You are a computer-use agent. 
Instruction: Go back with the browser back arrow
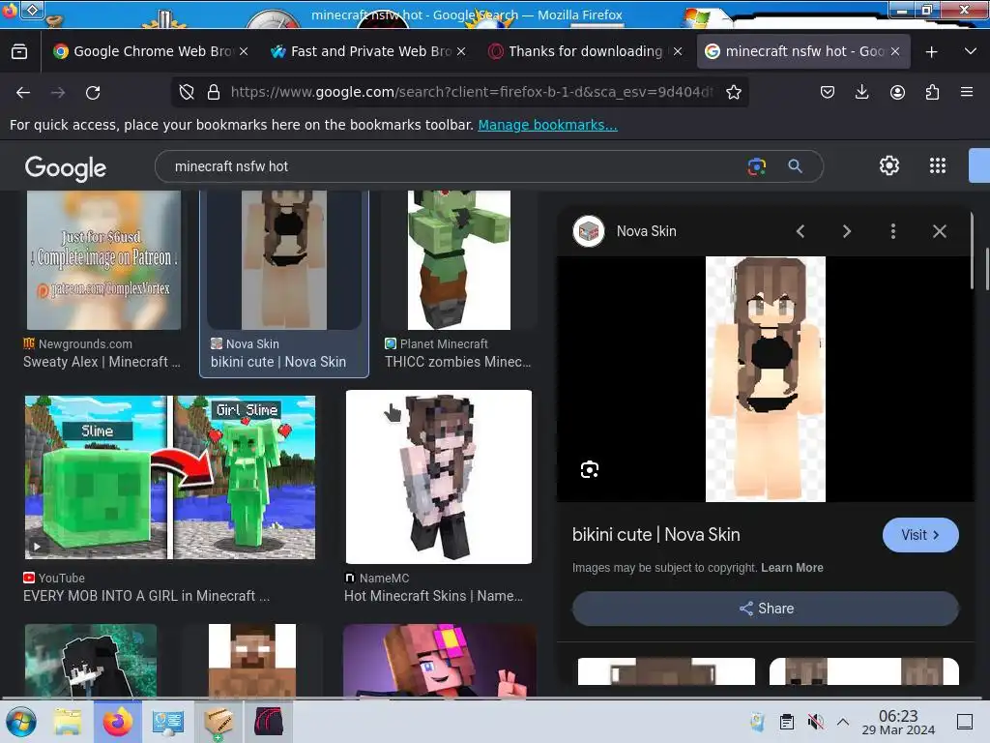(23, 92)
